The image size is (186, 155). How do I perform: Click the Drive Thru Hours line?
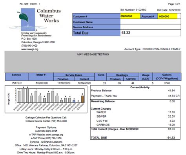point(46,153)
